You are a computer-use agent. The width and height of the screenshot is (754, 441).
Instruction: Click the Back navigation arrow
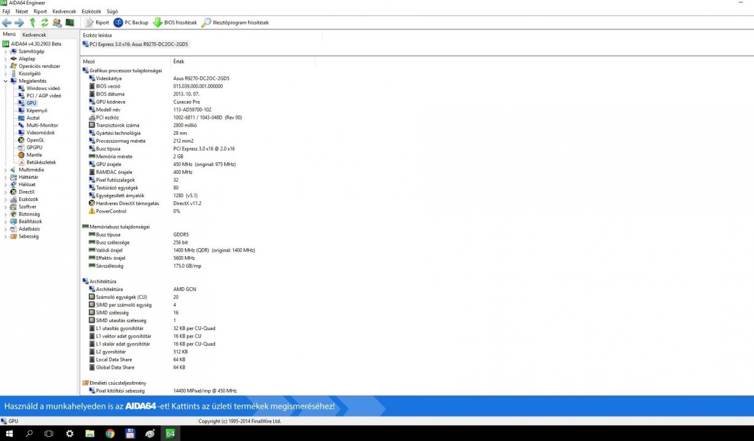pyautogui.click(x=7, y=23)
